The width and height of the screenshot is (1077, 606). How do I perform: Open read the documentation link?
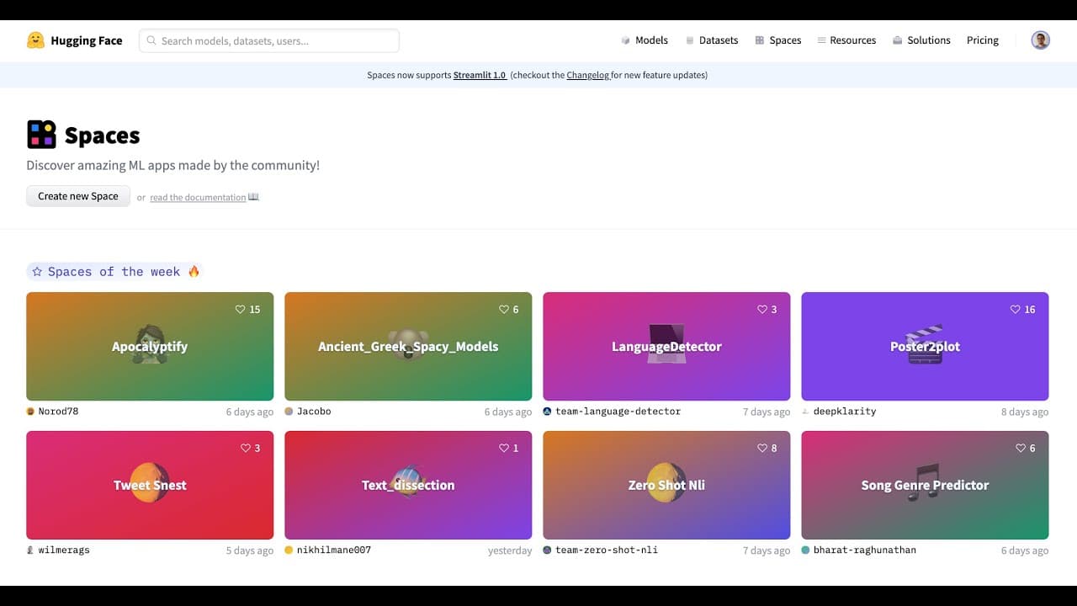pyautogui.click(x=198, y=198)
